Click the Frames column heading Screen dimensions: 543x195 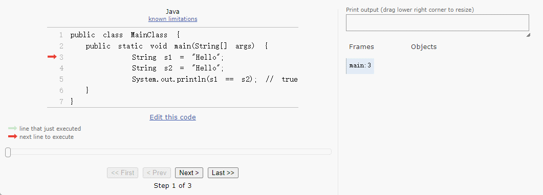tap(361, 46)
